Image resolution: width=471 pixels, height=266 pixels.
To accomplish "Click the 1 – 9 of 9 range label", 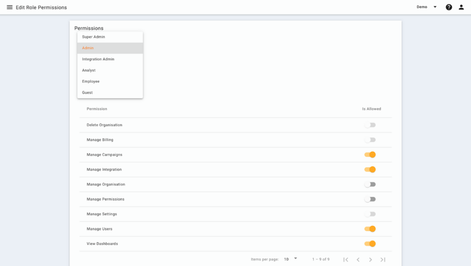I will (321, 260).
